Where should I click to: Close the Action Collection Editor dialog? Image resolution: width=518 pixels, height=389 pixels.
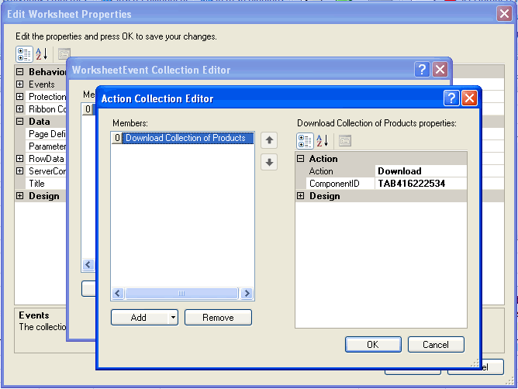[469, 98]
